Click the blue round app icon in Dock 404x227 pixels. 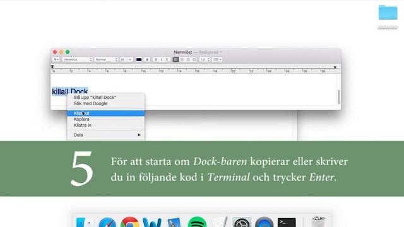[264, 223]
